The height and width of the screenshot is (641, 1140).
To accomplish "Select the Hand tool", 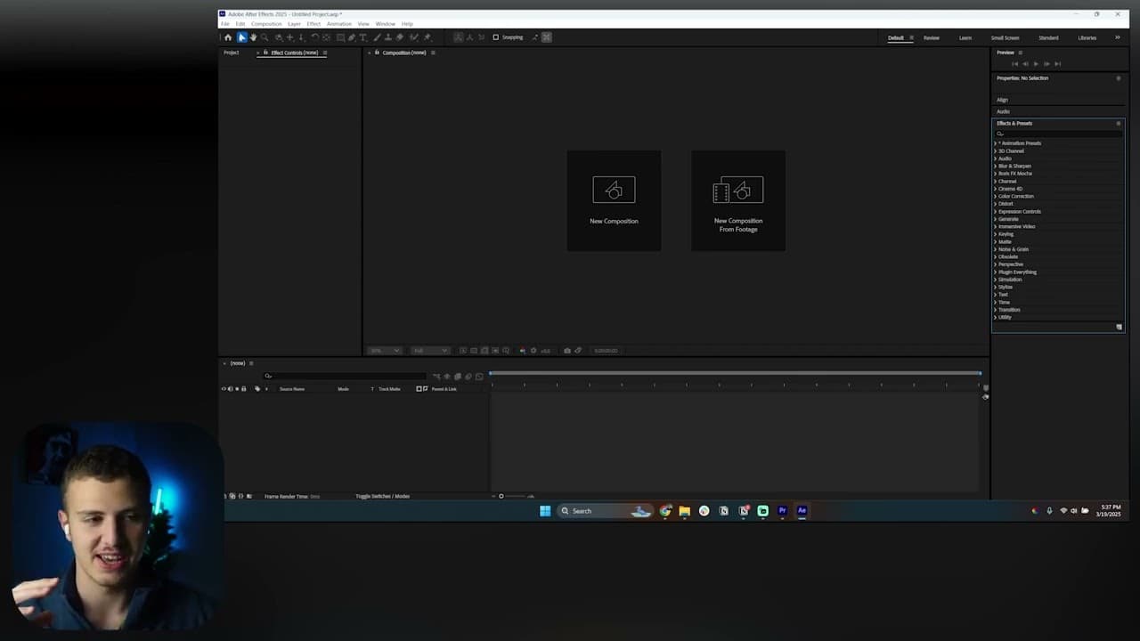I will coord(253,37).
